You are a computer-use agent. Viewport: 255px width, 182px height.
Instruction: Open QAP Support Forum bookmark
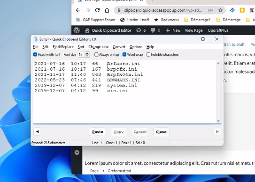coord(96,20)
